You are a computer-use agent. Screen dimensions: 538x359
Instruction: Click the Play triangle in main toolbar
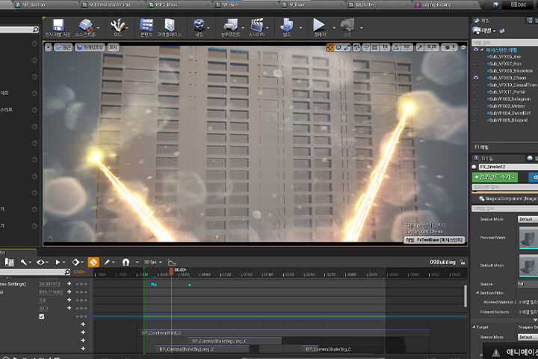coord(319,25)
